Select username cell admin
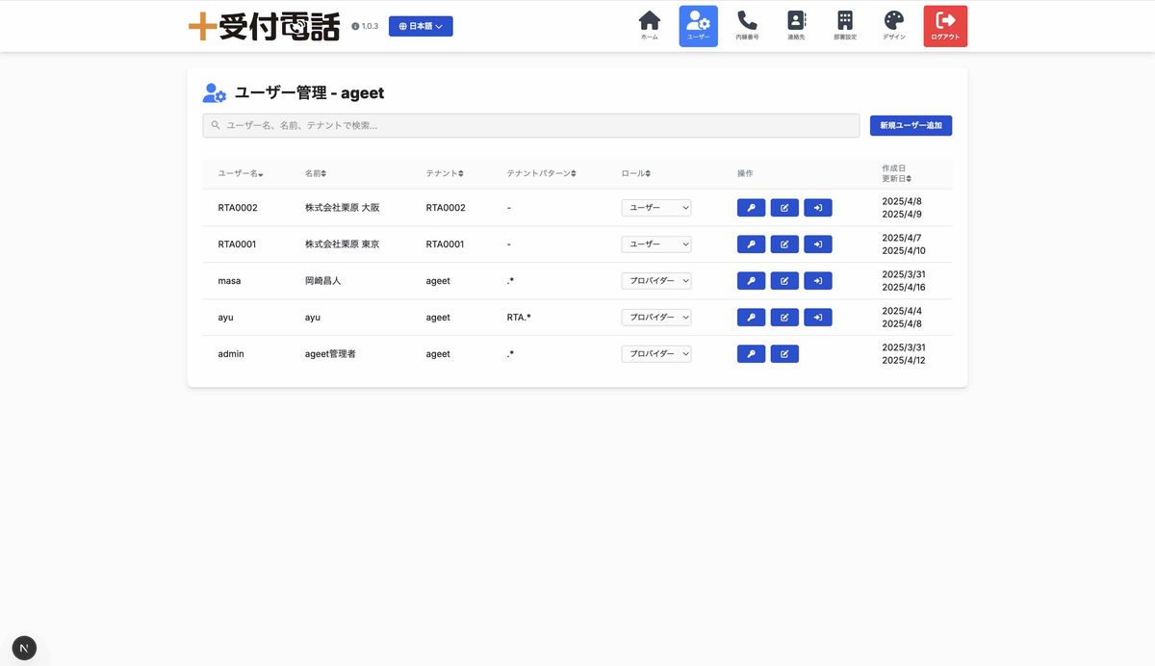Viewport: 1155px width, 666px height. [231, 354]
